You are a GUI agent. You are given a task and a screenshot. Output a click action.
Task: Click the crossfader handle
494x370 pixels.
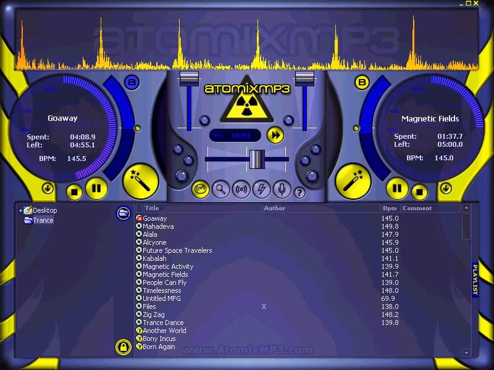click(x=257, y=159)
